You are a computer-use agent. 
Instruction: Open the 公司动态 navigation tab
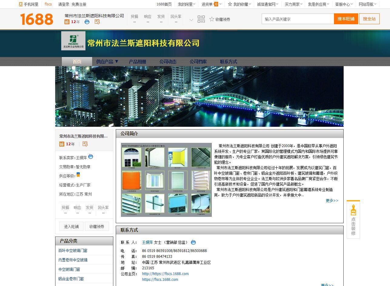click(168, 62)
